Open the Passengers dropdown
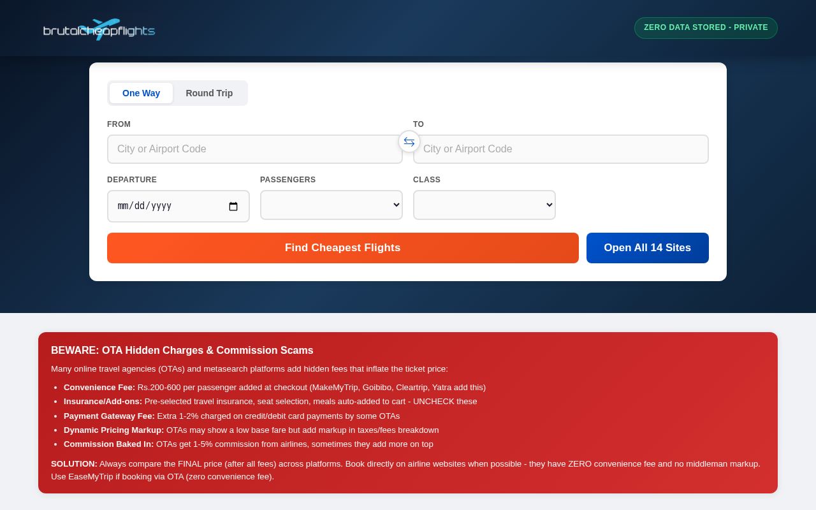 (x=331, y=205)
